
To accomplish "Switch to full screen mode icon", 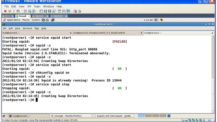I will [x=45, y=11].
